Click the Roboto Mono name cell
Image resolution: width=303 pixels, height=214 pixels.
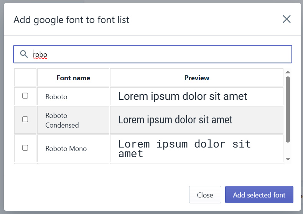pos(73,148)
